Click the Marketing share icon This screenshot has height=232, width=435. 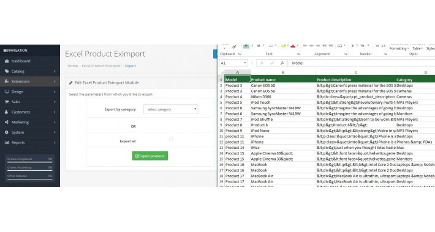point(7,122)
